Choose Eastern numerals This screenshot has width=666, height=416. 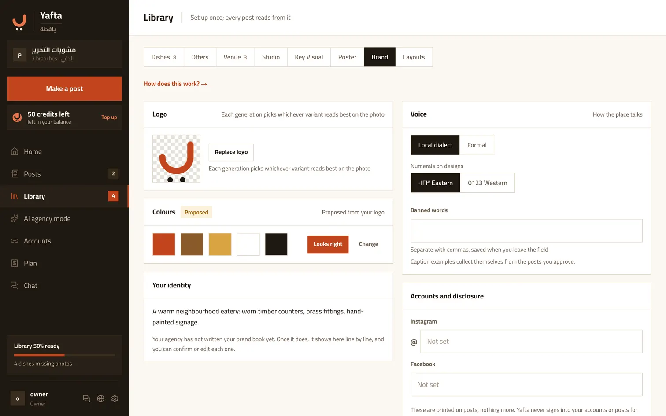point(436,183)
